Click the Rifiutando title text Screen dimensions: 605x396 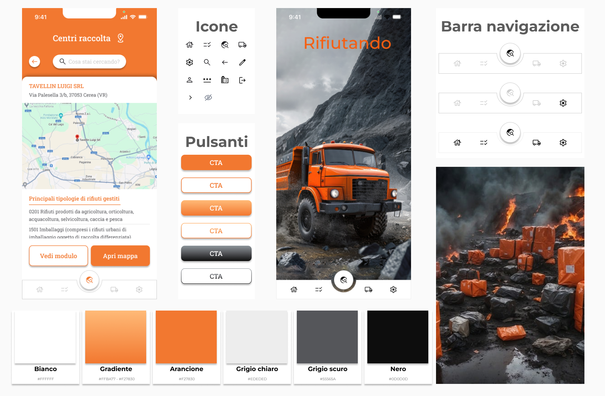pos(347,43)
